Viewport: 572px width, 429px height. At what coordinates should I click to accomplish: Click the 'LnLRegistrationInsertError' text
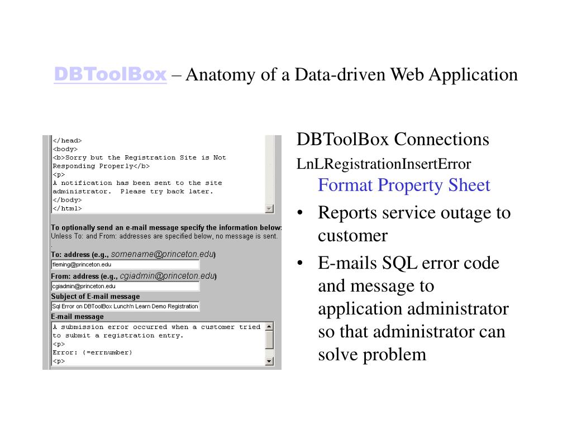[384, 164]
